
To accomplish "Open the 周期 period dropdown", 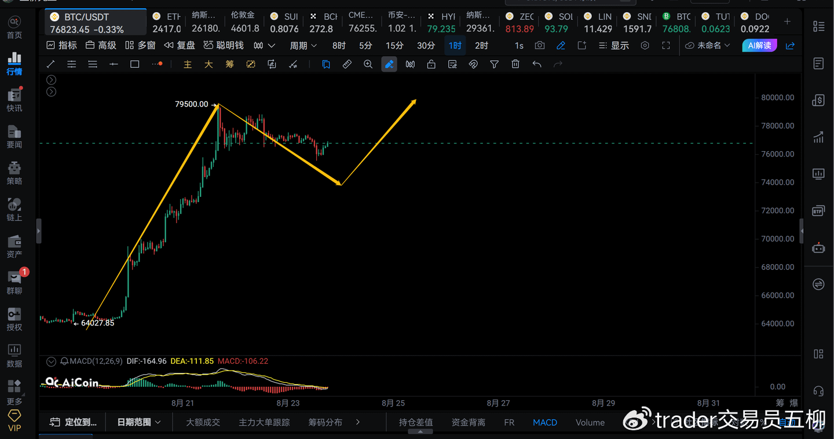I will (303, 45).
